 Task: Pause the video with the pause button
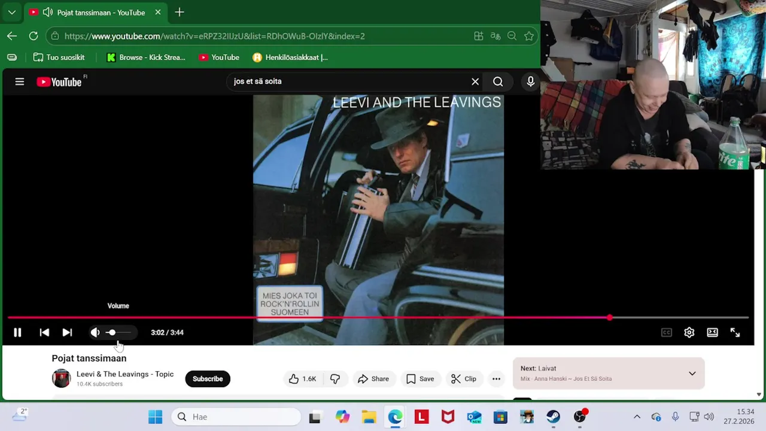(17, 332)
